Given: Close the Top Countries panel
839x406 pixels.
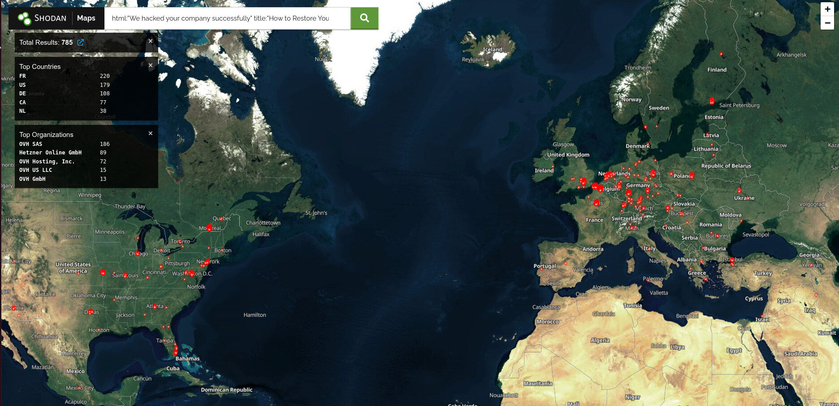Looking at the screenshot, I should pyautogui.click(x=151, y=65).
